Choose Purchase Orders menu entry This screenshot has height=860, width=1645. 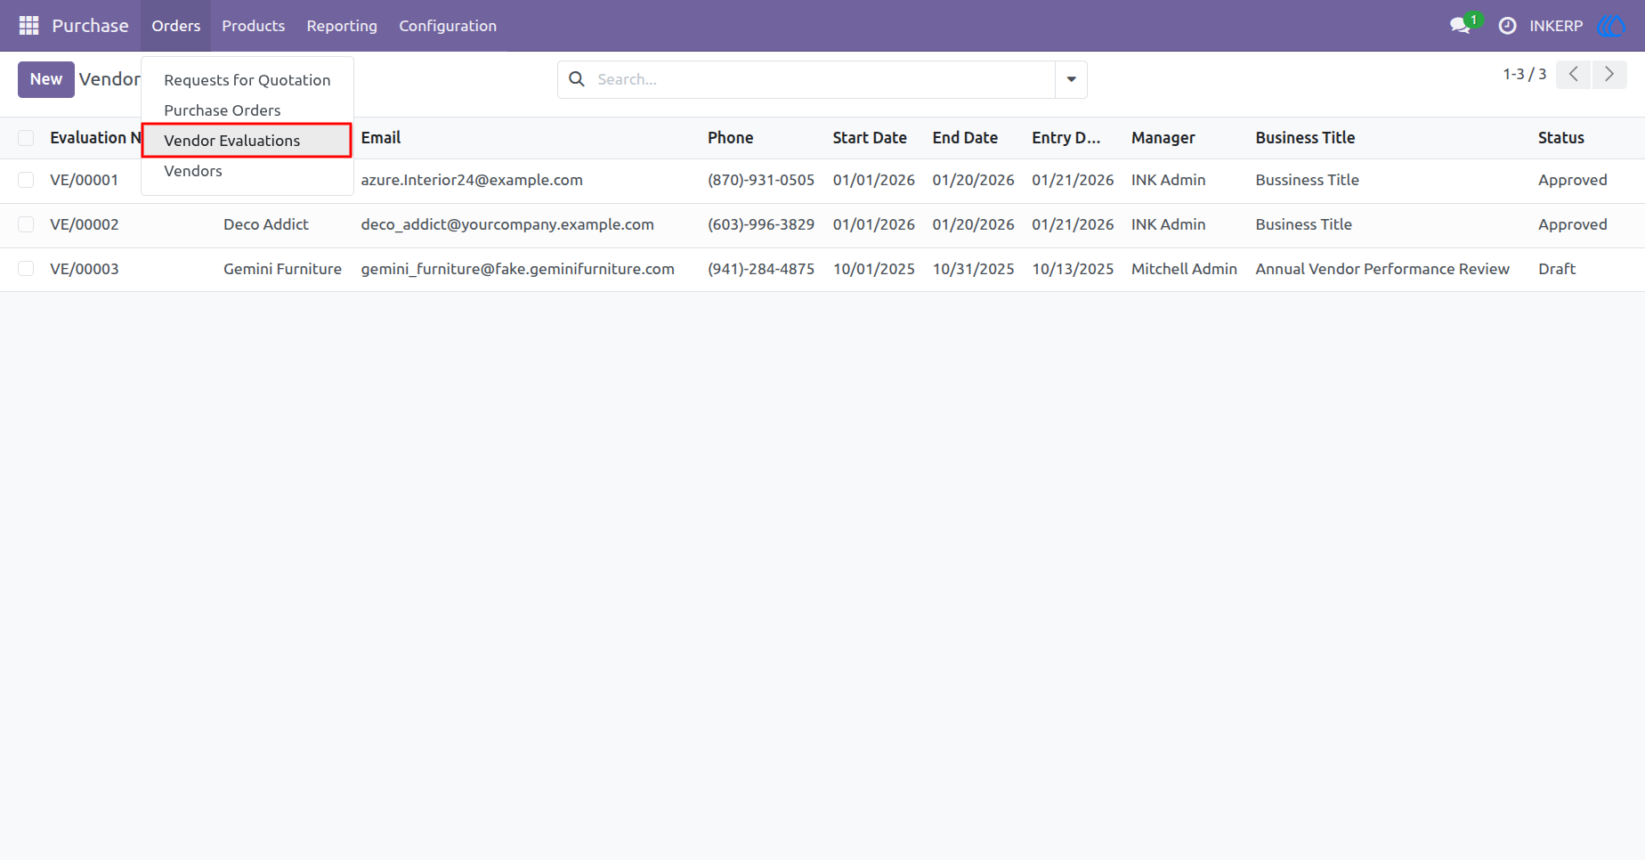coord(247,110)
